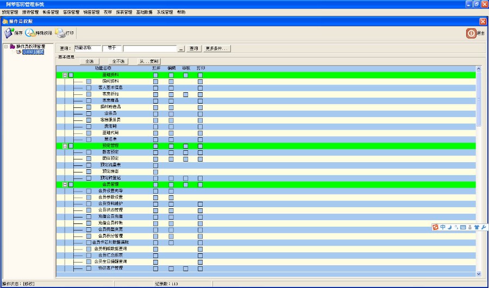The width and height of the screenshot is (489, 288).
Task: Open 特殊权限 special permissions clock icon
Action: point(30,33)
